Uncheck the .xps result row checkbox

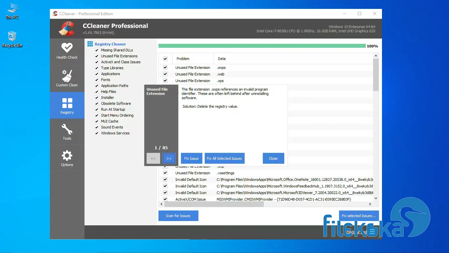[165, 81]
